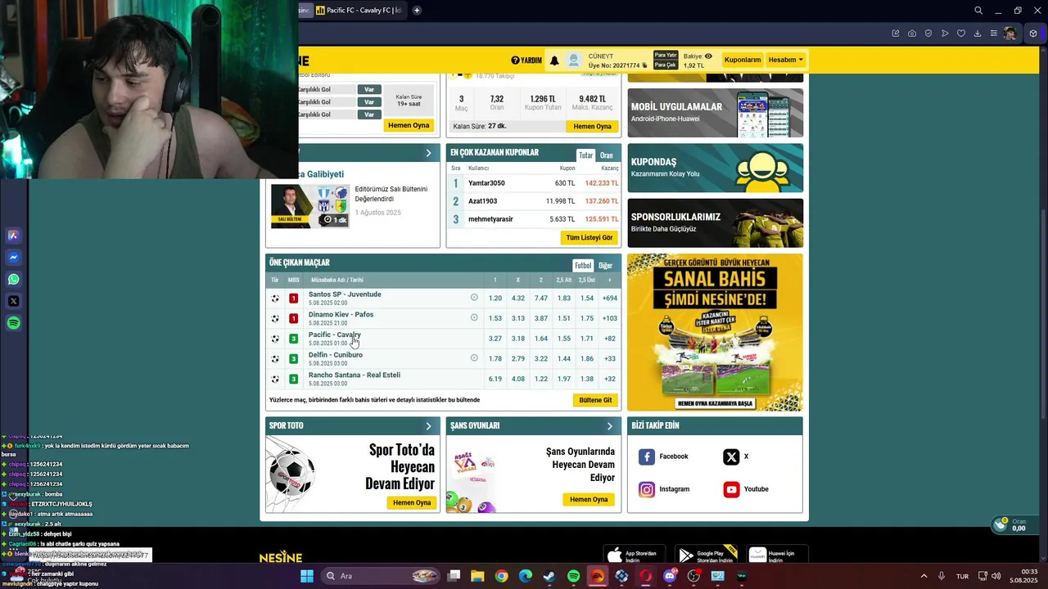Viewport: 1048px width, 589px height.
Task: Click the Youtube icon under Bizi Takip Edin
Action: pyautogui.click(x=731, y=489)
